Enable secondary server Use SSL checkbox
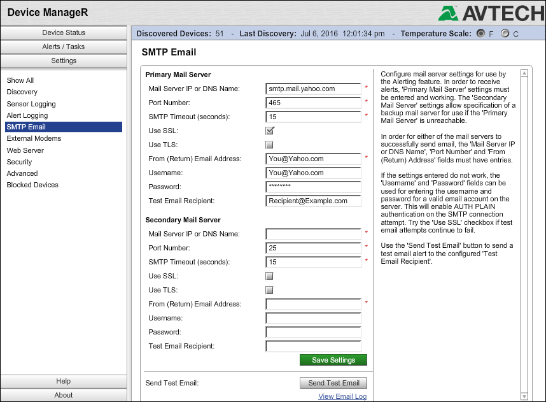 click(x=269, y=276)
